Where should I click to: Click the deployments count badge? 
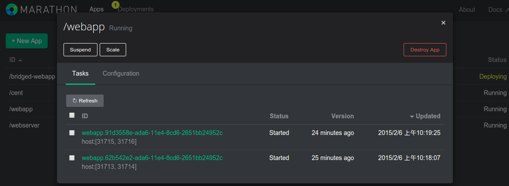coord(116,5)
